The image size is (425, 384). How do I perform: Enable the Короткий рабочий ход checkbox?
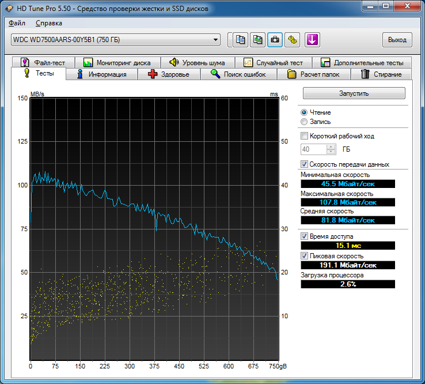pos(305,135)
